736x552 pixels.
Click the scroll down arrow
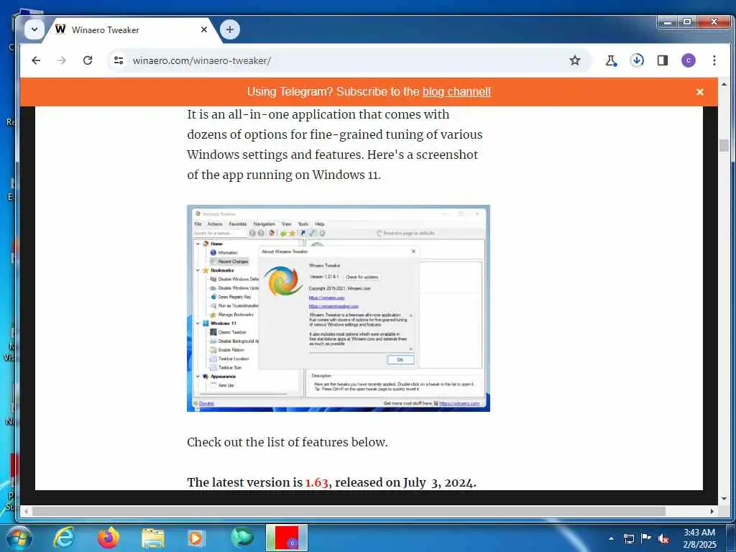pos(724,499)
